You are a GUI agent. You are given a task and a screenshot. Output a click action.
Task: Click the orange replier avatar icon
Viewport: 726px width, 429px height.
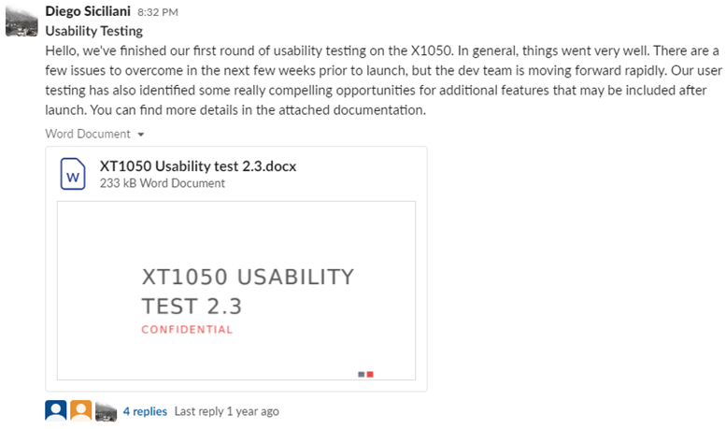click(x=80, y=411)
